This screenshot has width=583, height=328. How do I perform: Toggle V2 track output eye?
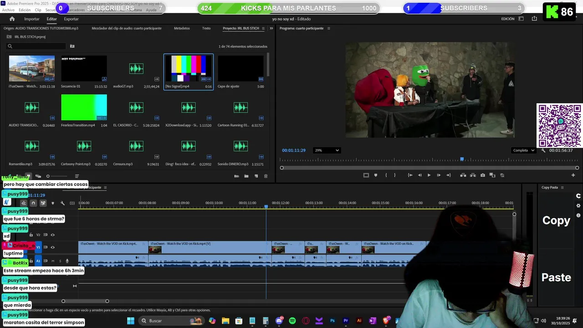pyautogui.click(x=52, y=235)
